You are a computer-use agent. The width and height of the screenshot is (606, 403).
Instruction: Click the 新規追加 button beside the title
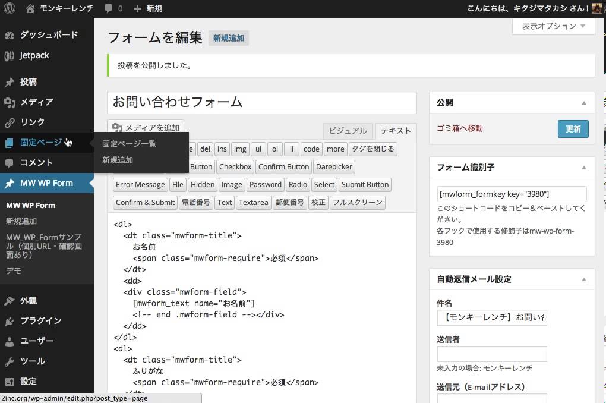click(229, 38)
